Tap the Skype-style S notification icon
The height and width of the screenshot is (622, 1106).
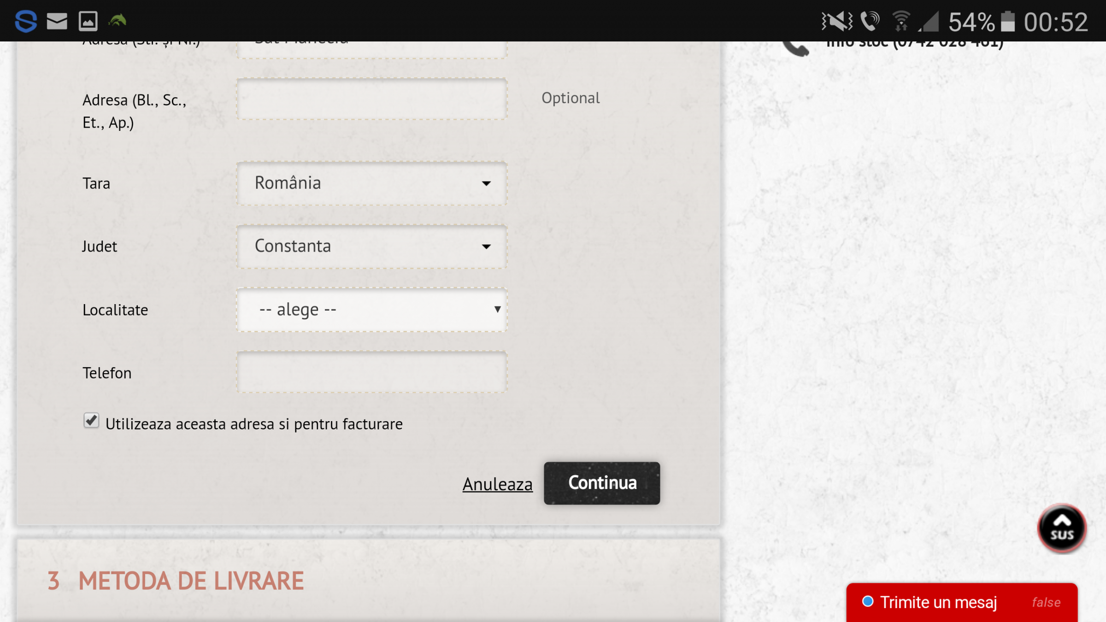point(26,21)
